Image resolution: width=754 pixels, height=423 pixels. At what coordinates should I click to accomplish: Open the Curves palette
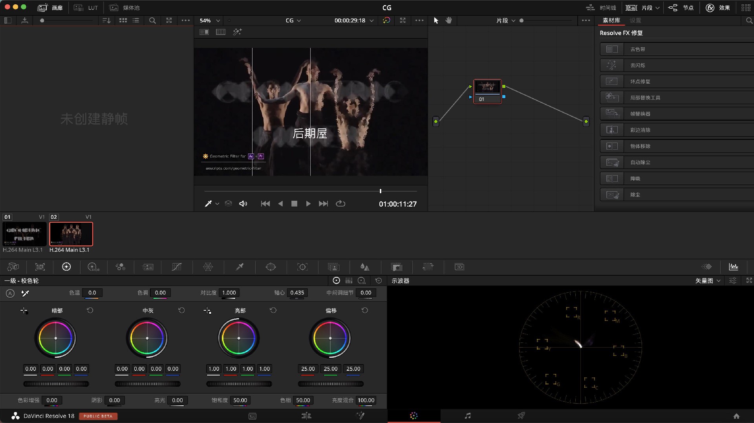point(177,267)
